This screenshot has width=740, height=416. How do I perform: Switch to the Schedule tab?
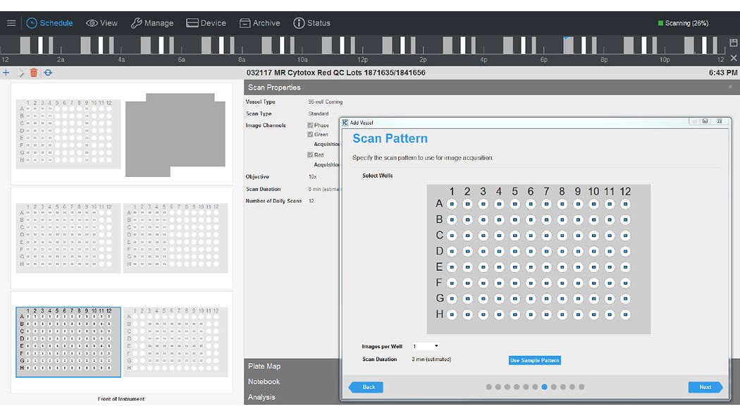50,23
